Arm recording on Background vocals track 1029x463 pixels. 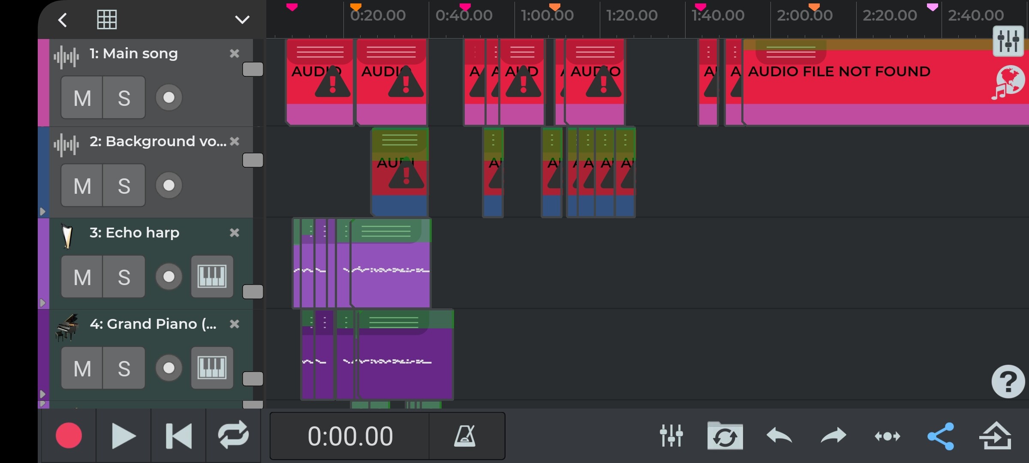(169, 185)
